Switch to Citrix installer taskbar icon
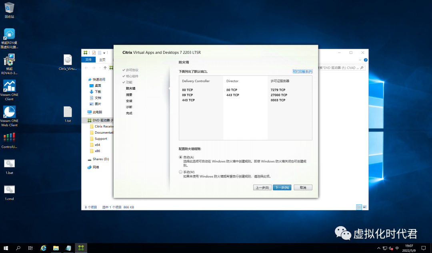 tap(81, 248)
